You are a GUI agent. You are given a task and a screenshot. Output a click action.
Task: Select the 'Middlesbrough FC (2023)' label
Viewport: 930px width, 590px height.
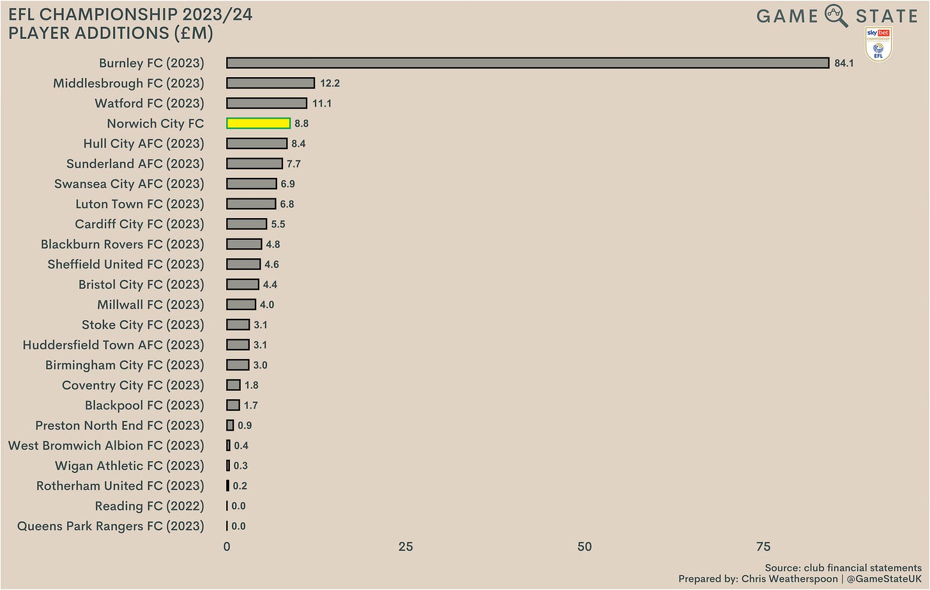[x=128, y=84]
